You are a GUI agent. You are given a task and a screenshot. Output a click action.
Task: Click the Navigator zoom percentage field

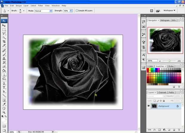click(152, 61)
